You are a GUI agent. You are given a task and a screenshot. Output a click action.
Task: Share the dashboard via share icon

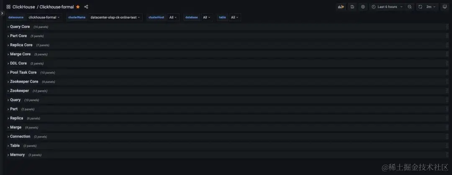coord(86,7)
